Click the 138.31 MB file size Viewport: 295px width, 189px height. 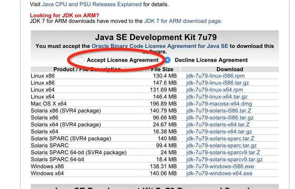[164, 166]
